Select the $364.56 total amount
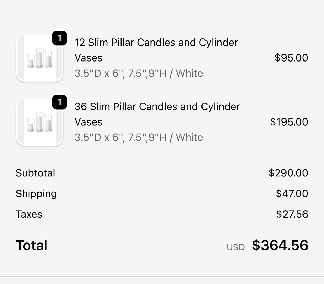Viewport: 324px width, 284px height. point(280,245)
